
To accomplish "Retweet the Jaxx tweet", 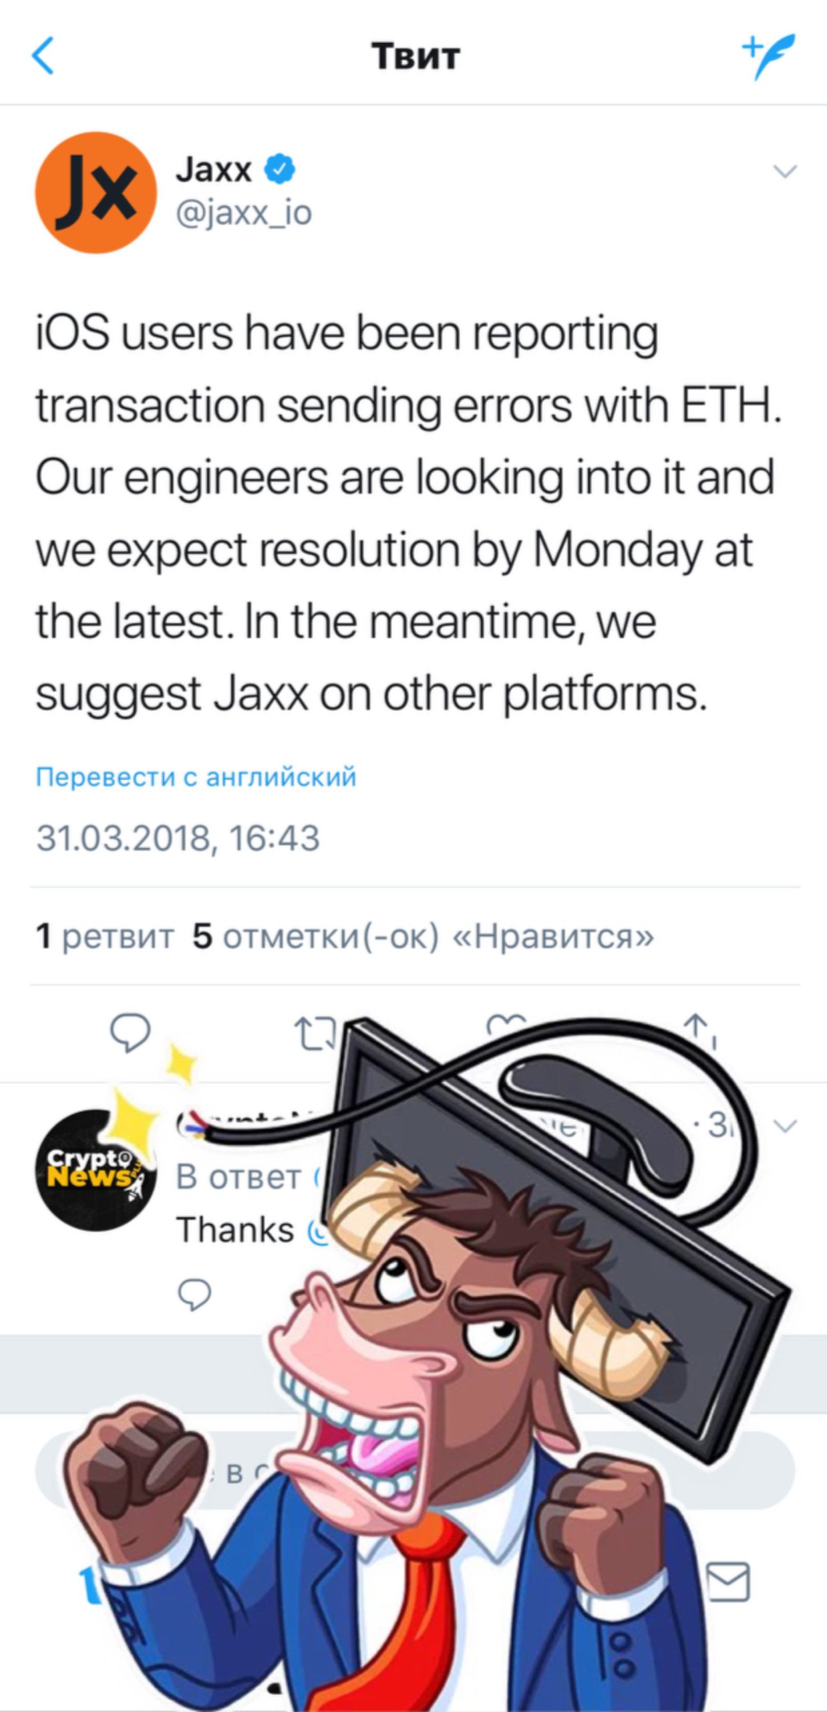I will tap(315, 1033).
